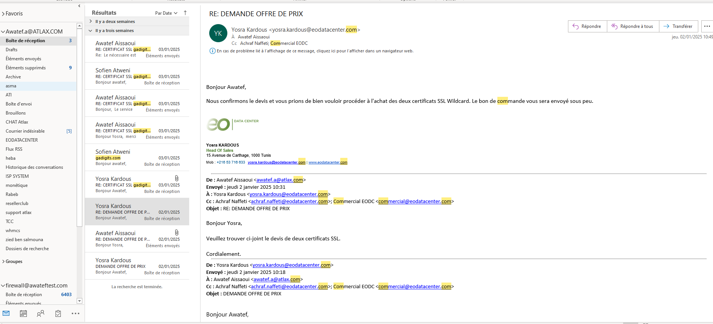Viewport: 713px width, 324px height.
Task: Open the Courrier indésirable folder
Action: click(25, 131)
